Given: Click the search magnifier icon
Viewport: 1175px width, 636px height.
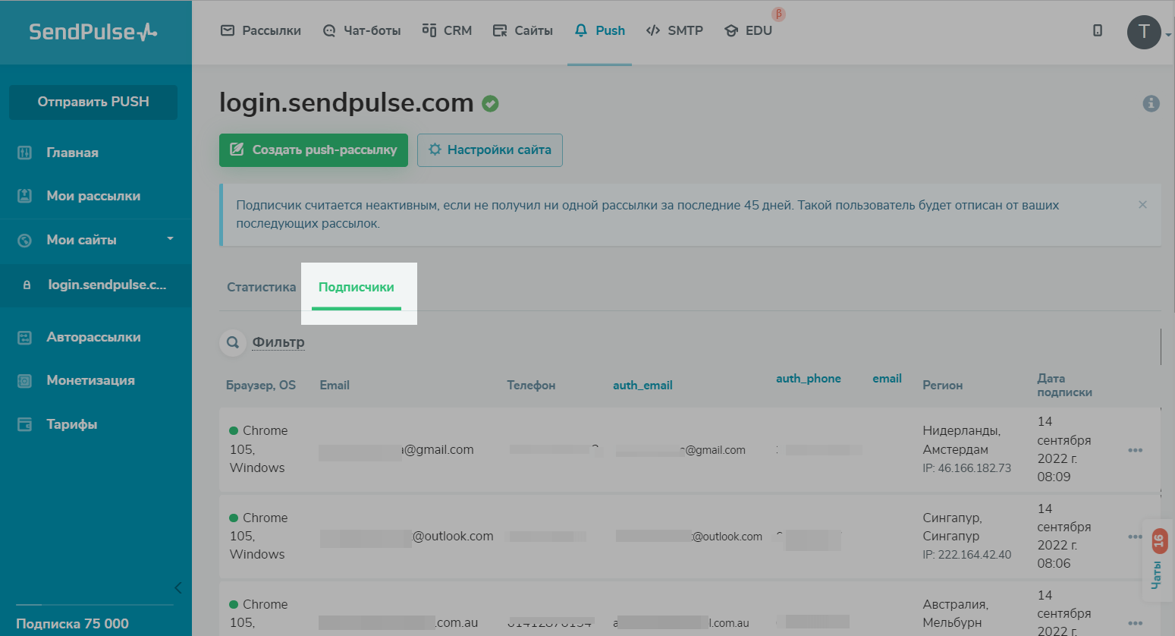Looking at the screenshot, I should (x=233, y=342).
